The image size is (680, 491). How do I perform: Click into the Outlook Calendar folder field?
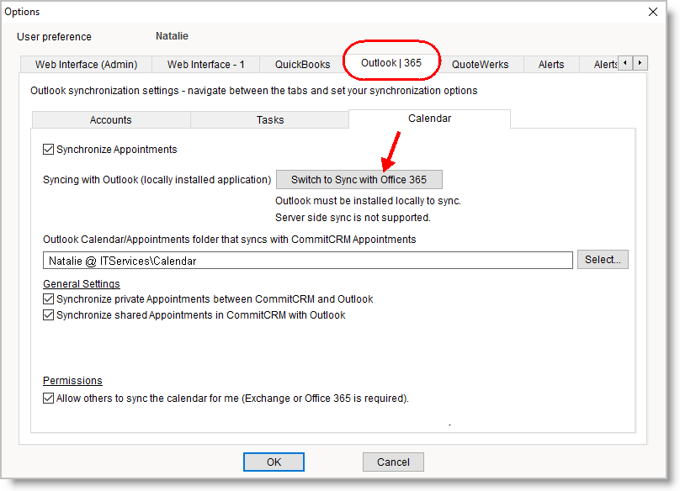click(307, 261)
